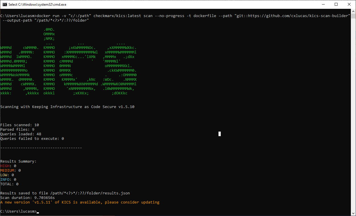Click the 'Results saved to file' line
Image resolution: width=356 pixels, height=216 pixels.
click(65, 193)
